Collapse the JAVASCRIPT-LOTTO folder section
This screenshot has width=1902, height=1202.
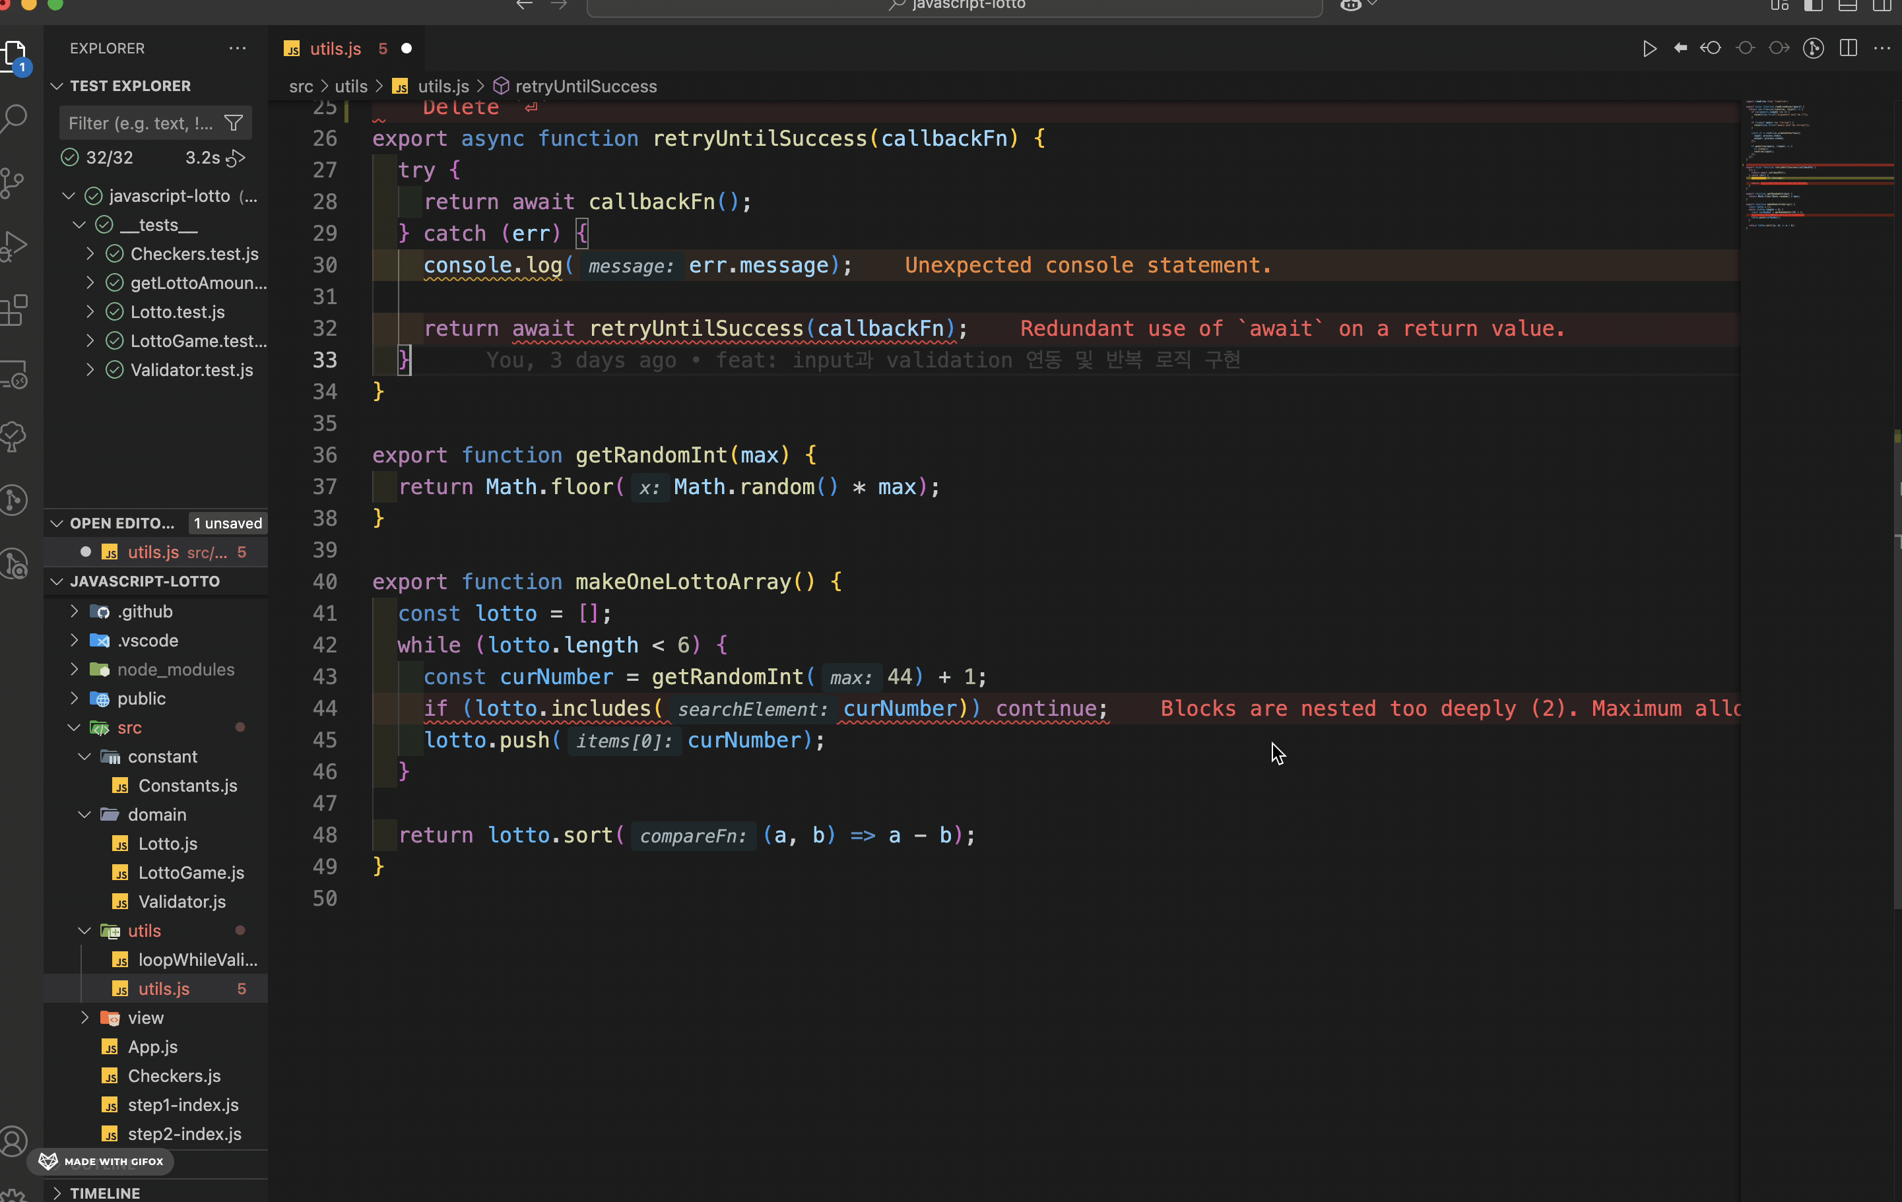[57, 581]
